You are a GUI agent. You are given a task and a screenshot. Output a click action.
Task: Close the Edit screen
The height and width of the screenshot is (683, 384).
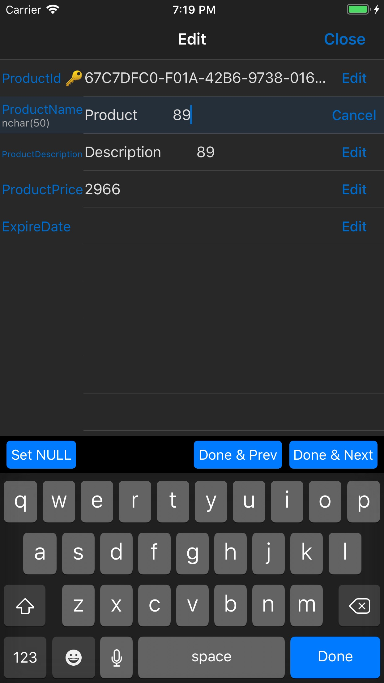pyautogui.click(x=344, y=39)
